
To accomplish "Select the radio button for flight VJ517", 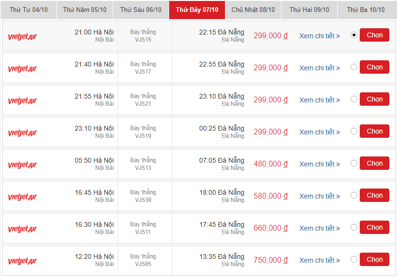I will point(354,67).
